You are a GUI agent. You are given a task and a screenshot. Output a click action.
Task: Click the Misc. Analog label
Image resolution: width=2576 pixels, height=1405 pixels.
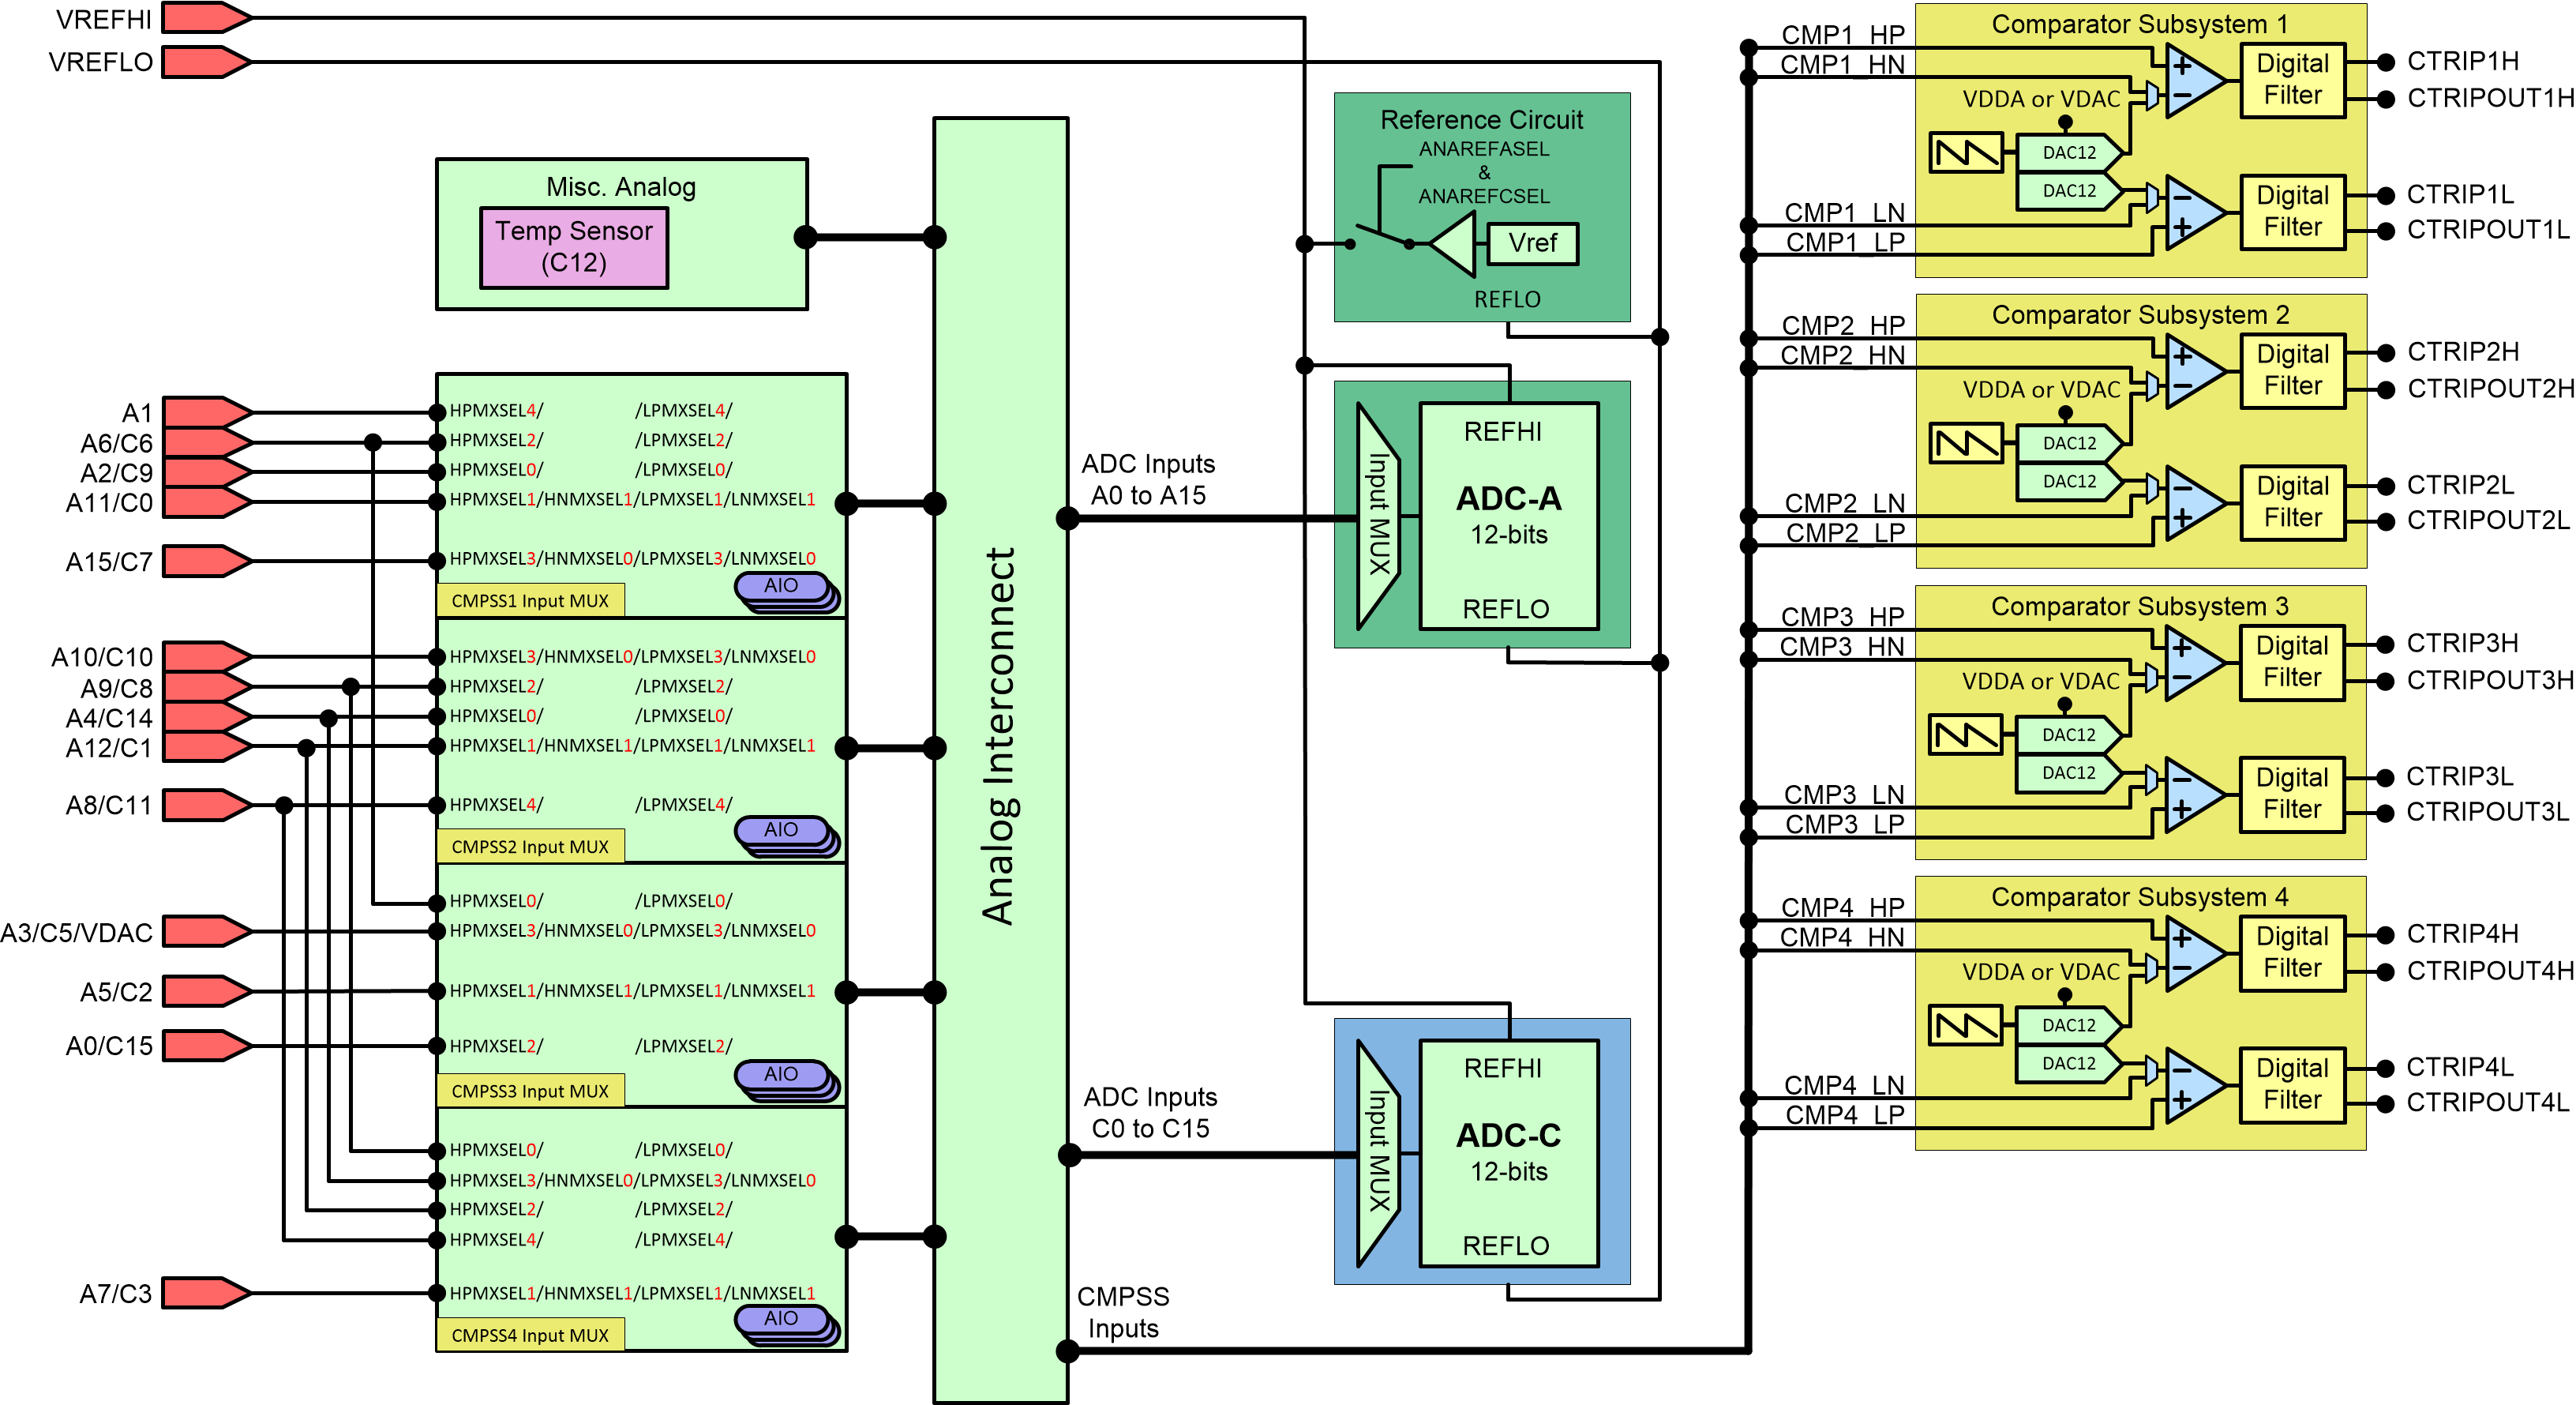[x=621, y=187]
